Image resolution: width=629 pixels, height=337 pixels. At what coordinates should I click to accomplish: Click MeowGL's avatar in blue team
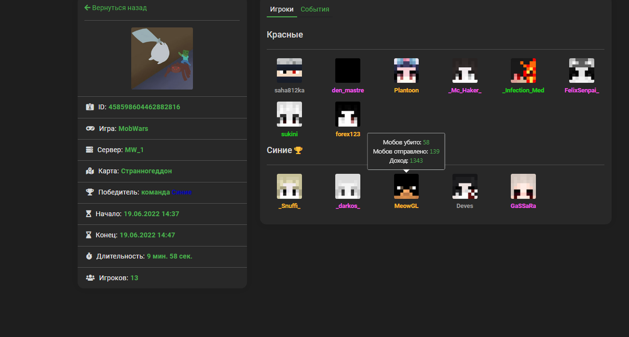click(x=406, y=186)
